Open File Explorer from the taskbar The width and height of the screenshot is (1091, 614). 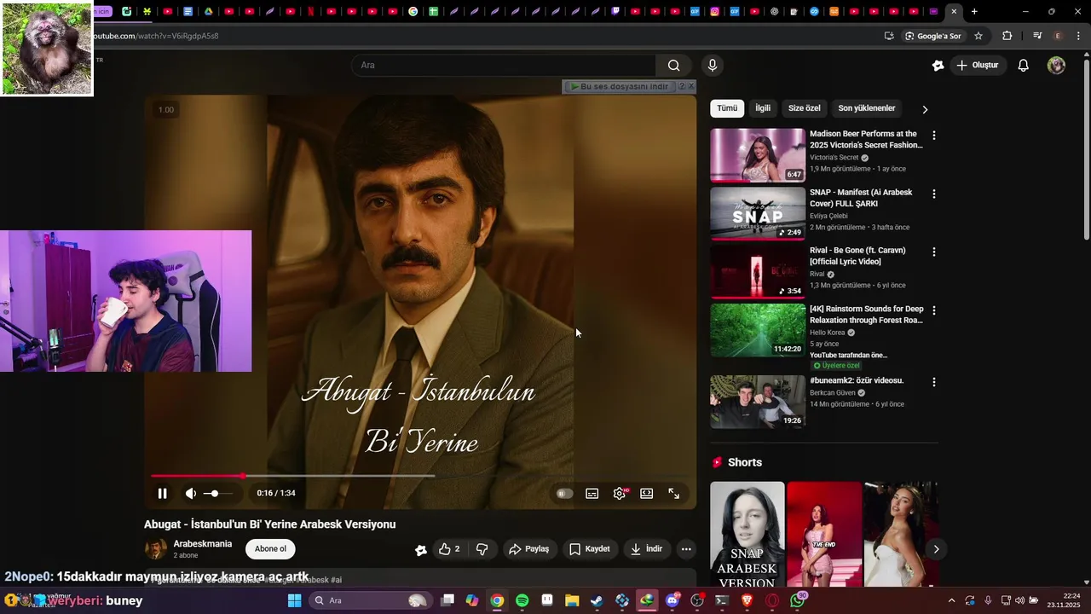click(x=572, y=600)
